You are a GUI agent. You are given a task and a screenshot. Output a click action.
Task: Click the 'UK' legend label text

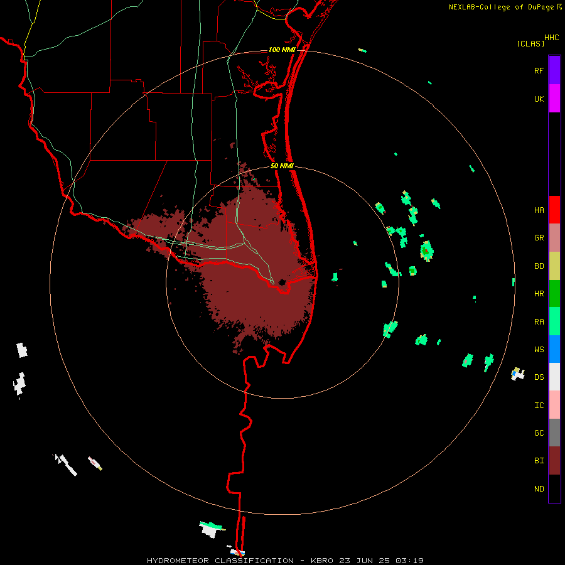click(x=539, y=99)
